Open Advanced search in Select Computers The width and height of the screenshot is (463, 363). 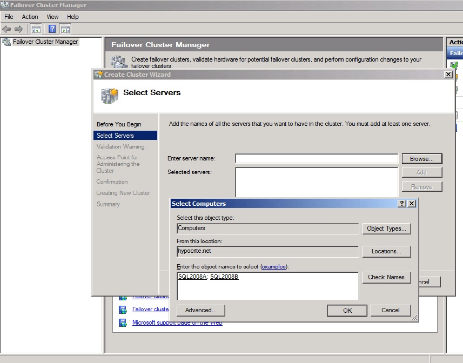(200, 310)
